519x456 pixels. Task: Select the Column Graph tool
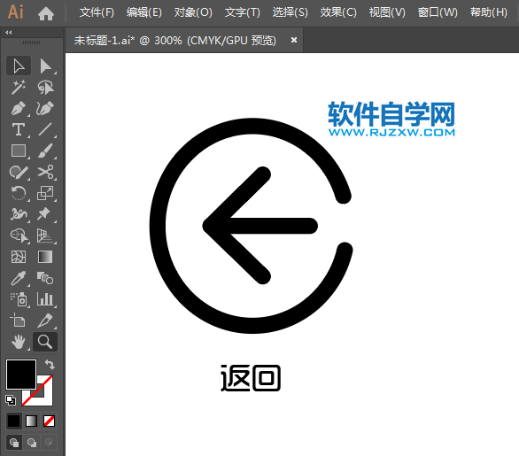coord(45,298)
